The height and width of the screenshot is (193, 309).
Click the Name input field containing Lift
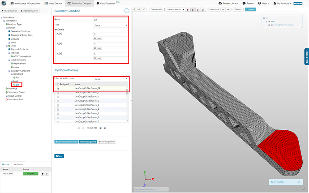coord(111,20)
